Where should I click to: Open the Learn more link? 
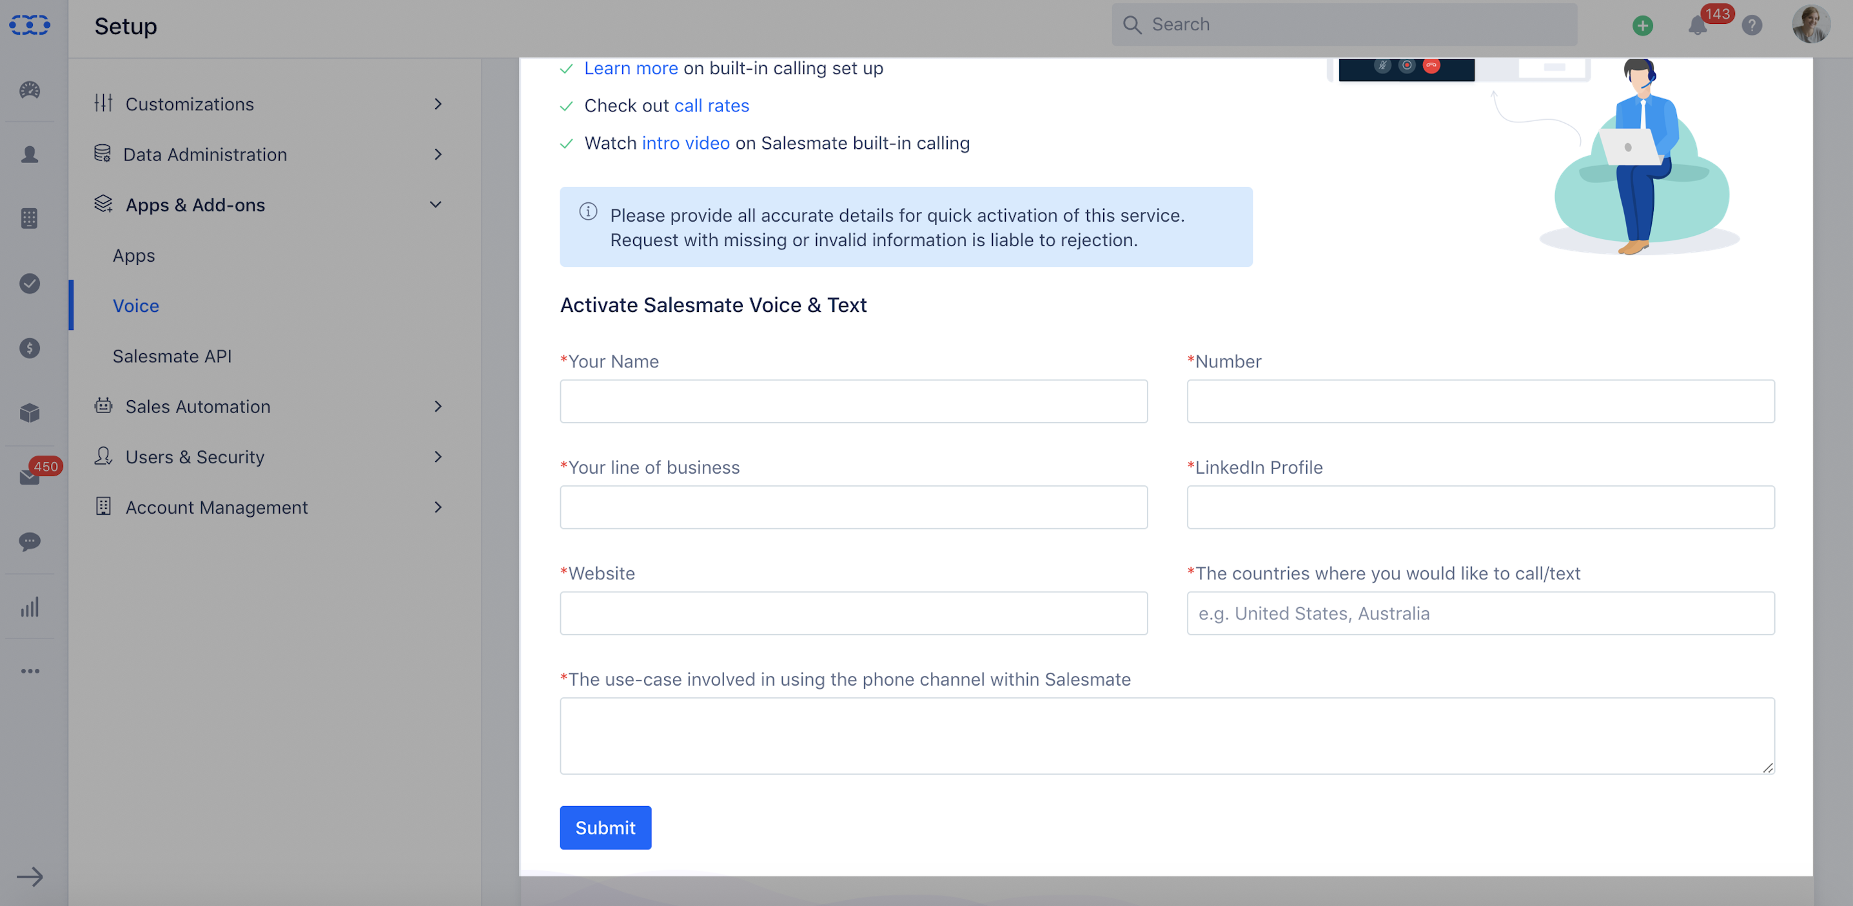(631, 68)
